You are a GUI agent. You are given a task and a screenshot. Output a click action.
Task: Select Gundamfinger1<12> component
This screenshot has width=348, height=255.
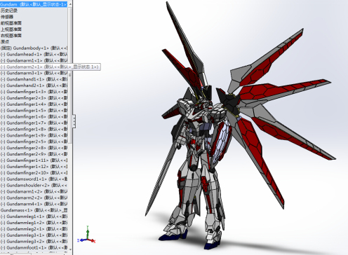pos(34,167)
